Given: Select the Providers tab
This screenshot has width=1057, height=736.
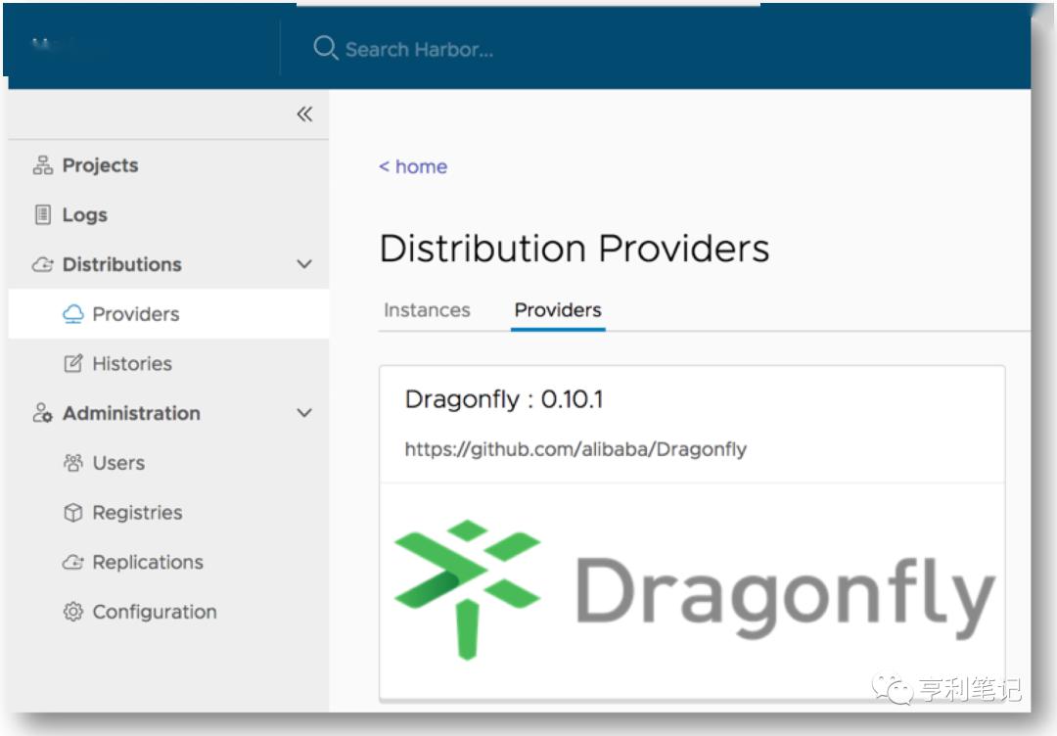Looking at the screenshot, I should pyautogui.click(x=557, y=310).
